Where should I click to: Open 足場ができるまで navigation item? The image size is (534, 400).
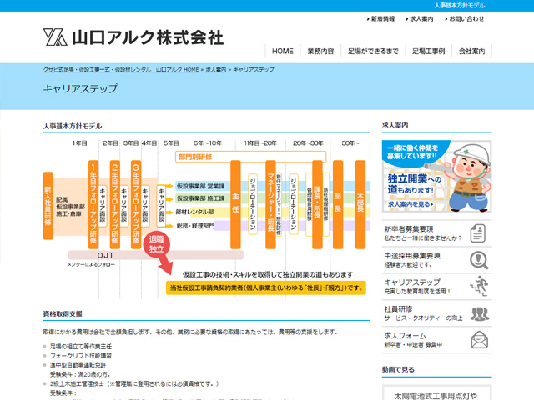(x=373, y=52)
